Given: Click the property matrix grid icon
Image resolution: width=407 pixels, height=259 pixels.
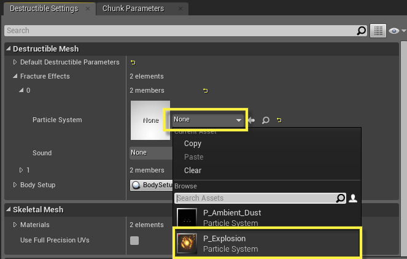Looking at the screenshot, I should tap(378, 31).
